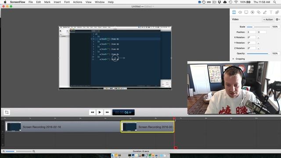Open the ScreenFlow menu

18,2
